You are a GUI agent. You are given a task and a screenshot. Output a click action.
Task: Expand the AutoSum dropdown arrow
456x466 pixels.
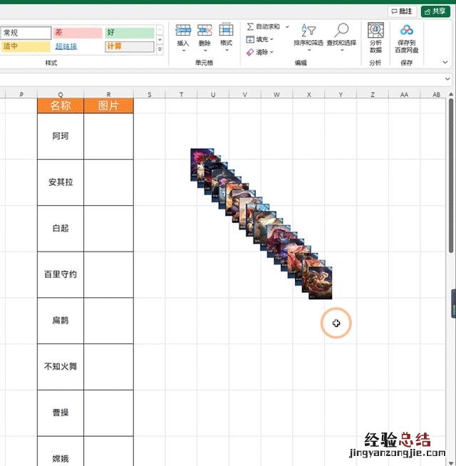[x=287, y=26]
